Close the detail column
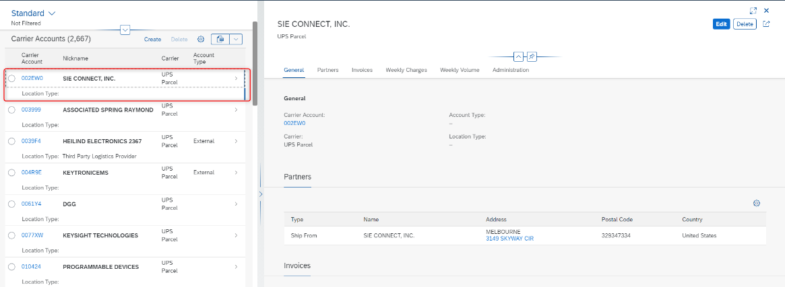This screenshot has height=287, width=785. click(x=767, y=11)
